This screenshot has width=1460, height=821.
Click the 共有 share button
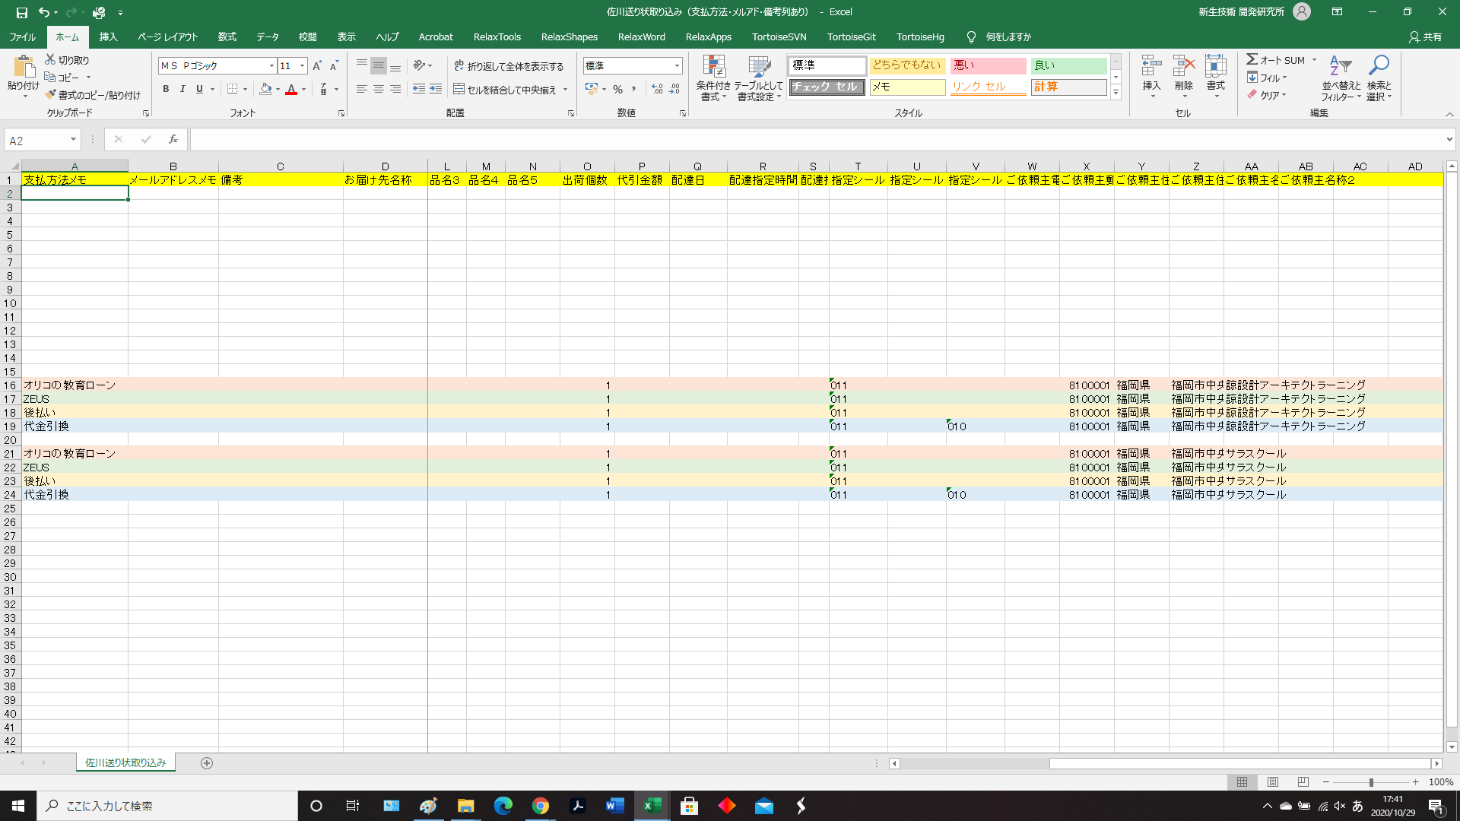[x=1425, y=36]
